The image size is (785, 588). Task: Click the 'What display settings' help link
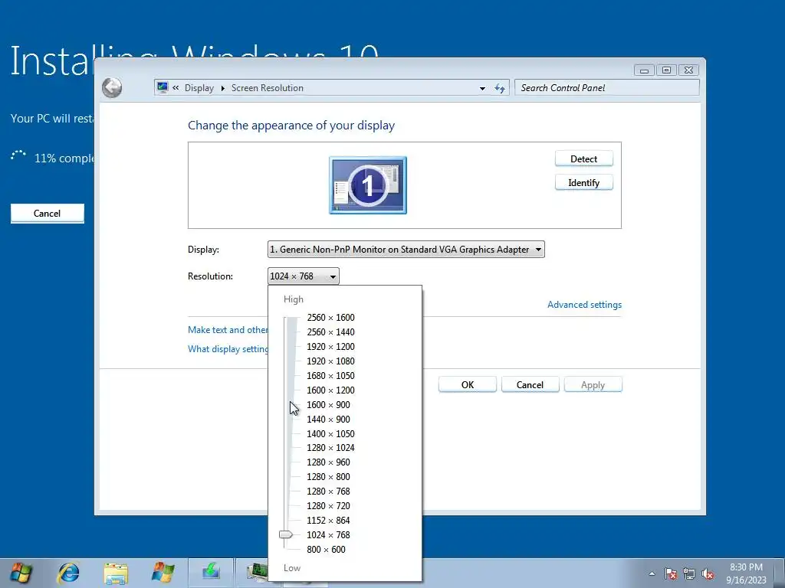pos(228,349)
